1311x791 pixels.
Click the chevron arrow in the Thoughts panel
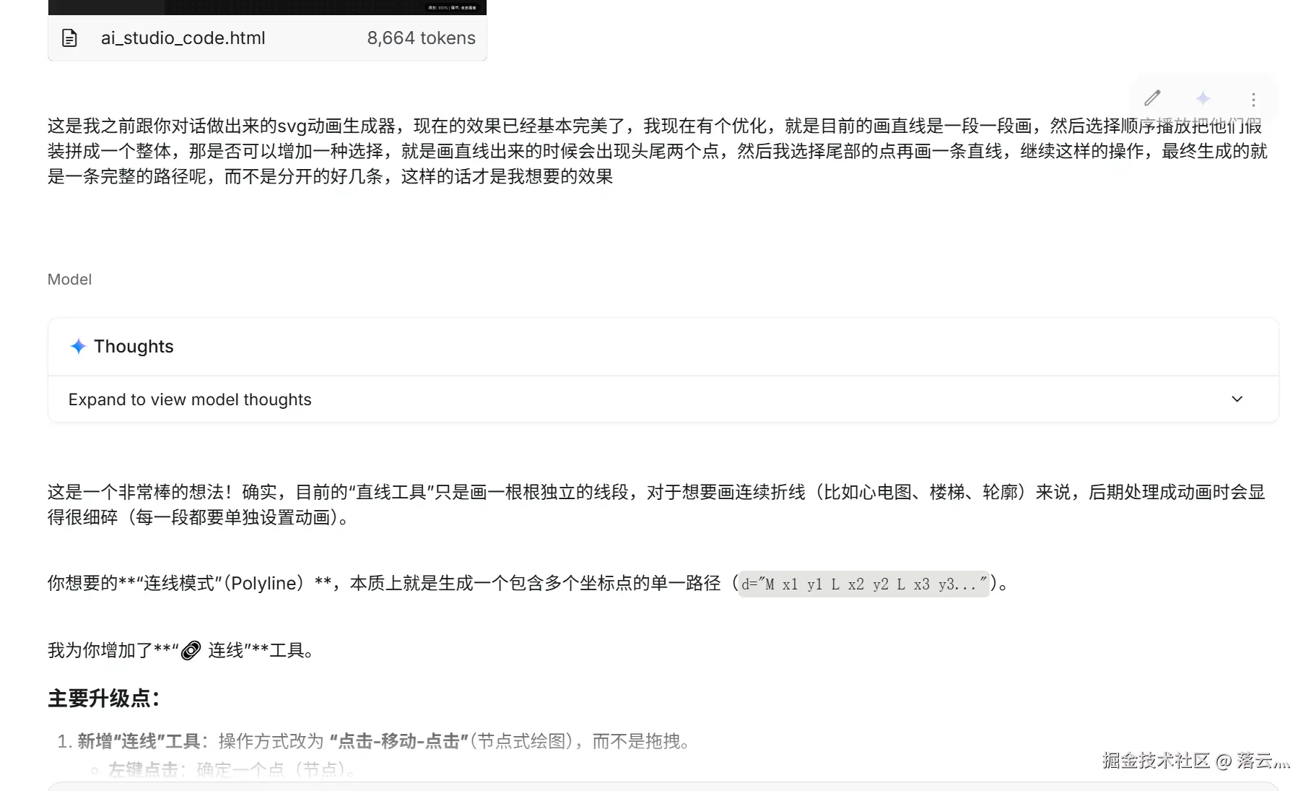pos(1237,399)
